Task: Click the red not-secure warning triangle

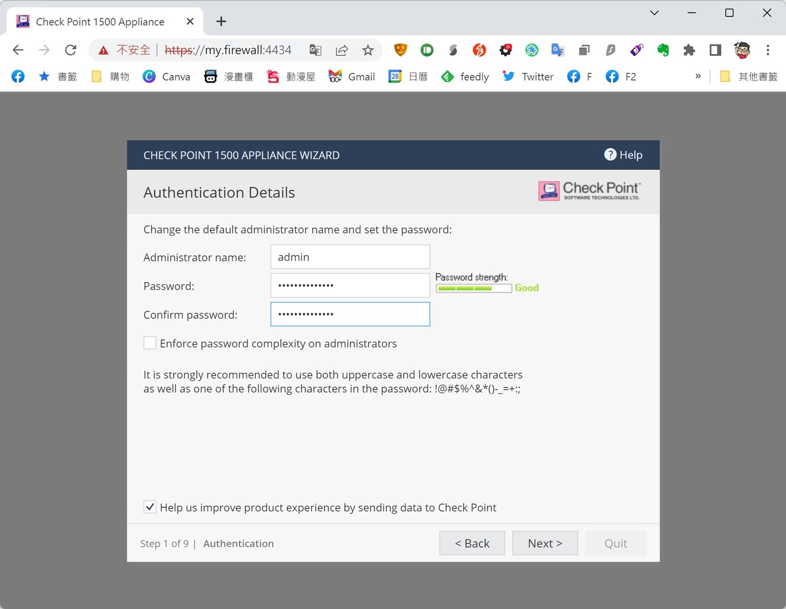Action: pos(103,50)
